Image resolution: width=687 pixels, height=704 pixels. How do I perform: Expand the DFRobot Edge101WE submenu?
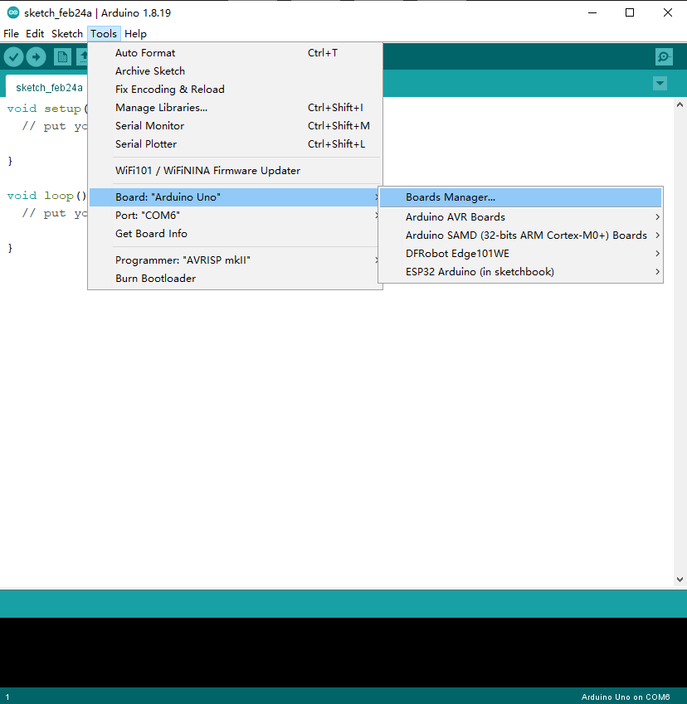tap(521, 254)
